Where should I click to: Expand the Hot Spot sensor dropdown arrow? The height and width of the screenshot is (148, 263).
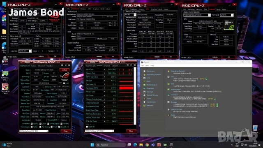pyautogui.click(x=104, y=81)
